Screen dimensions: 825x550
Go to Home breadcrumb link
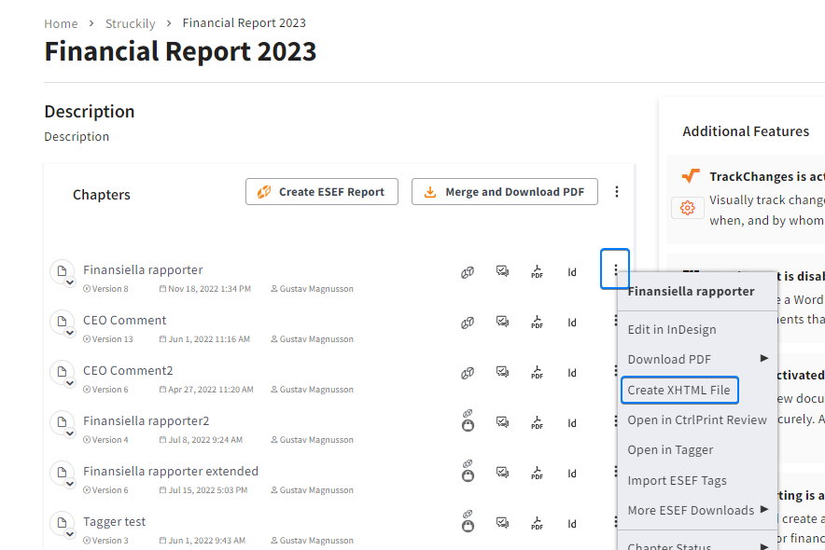click(x=61, y=23)
